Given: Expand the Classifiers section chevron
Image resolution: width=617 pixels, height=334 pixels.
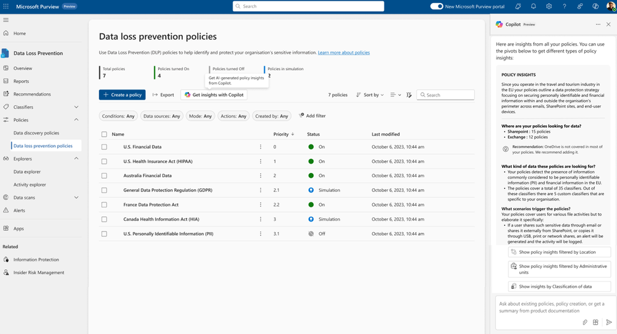Looking at the screenshot, I should pyautogui.click(x=77, y=107).
